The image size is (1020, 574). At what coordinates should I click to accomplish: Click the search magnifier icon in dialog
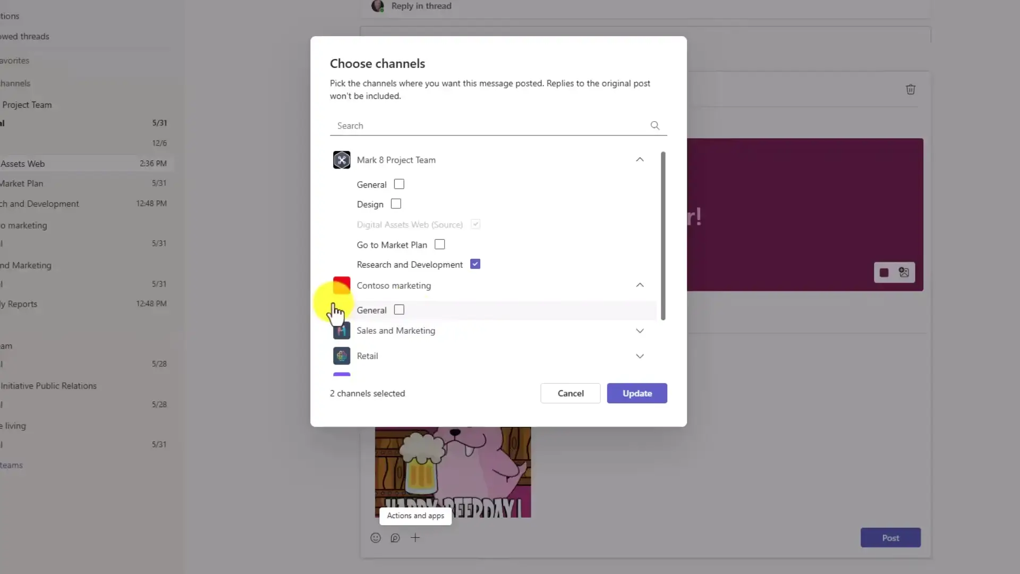coord(654,125)
